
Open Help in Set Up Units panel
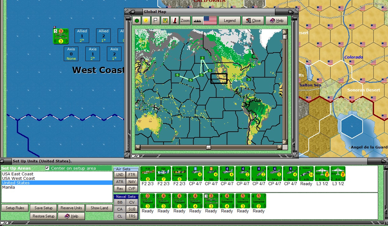(x=72, y=216)
